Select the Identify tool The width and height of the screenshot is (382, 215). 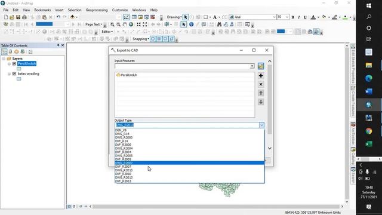192,24
